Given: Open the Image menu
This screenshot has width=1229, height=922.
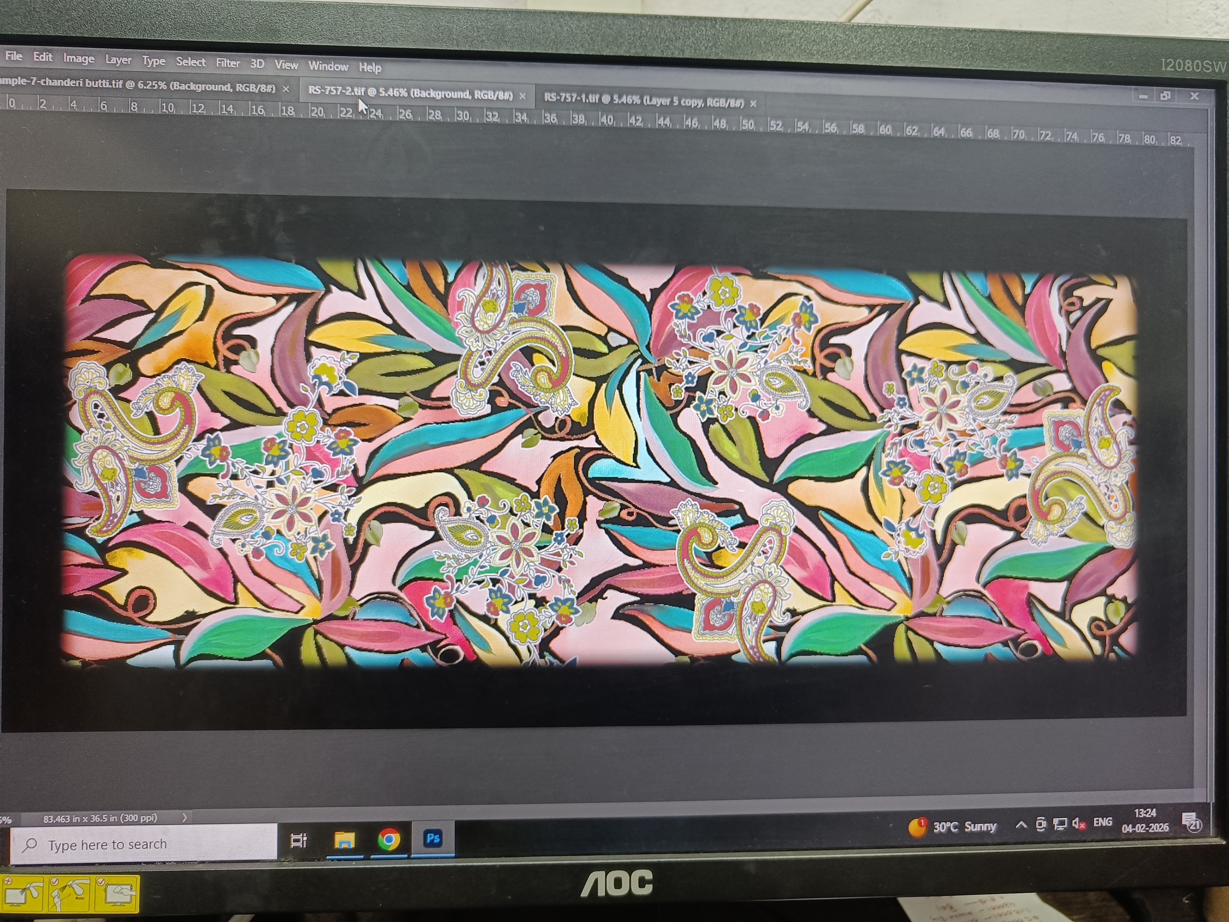Looking at the screenshot, I should [78, 58].
